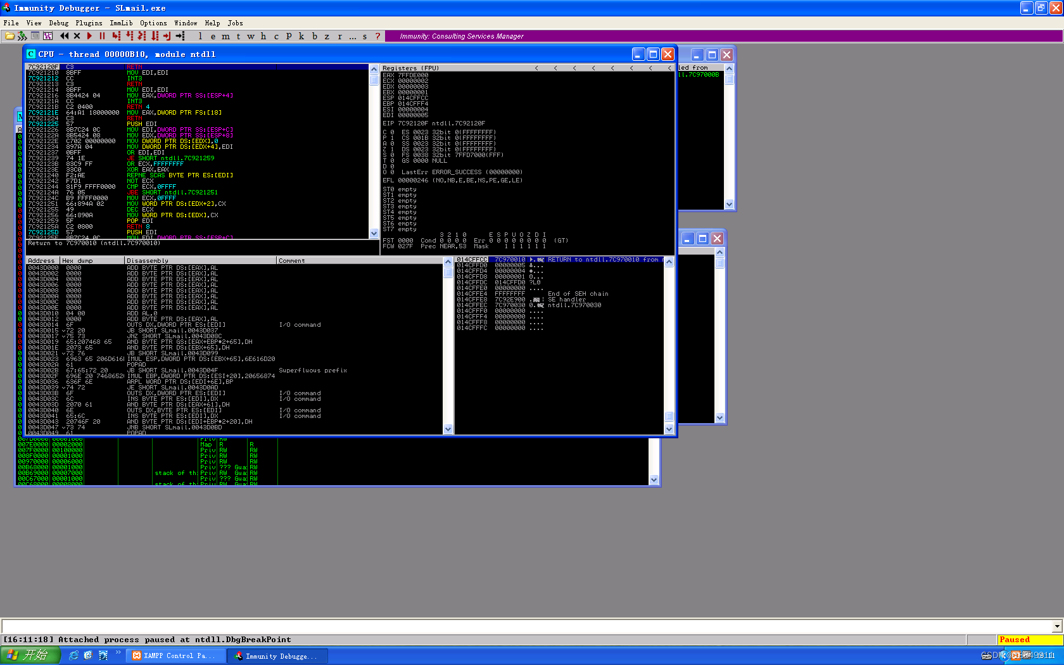Close the debugged program with X icon
This screenshot has width=1064, height=665.
point(77,36)
